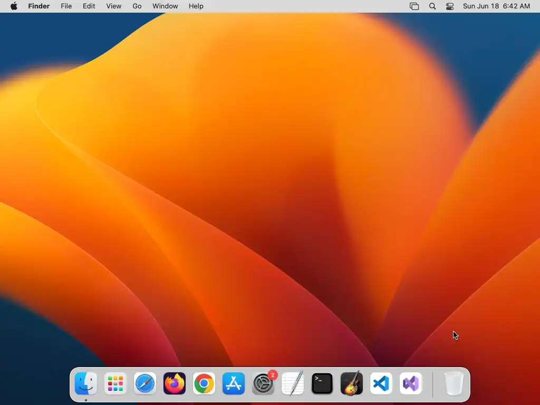The width and height of the screenshot is (540, 405).
Task: Open the Help menu
Action: pos(196,6)
